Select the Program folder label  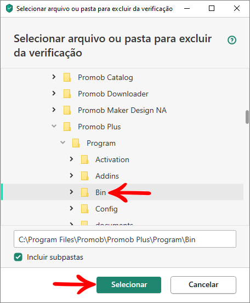point(101,143)
